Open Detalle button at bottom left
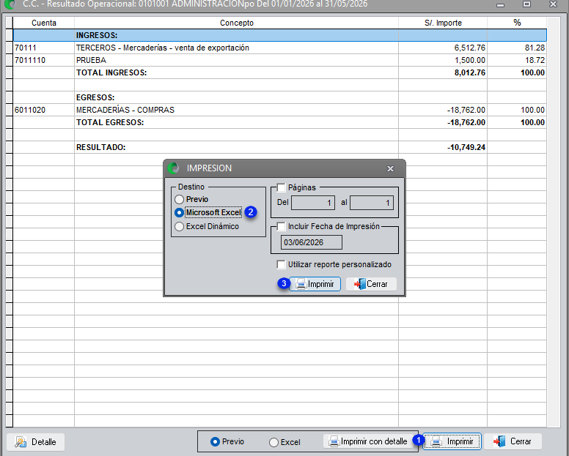 click(35, 442)
